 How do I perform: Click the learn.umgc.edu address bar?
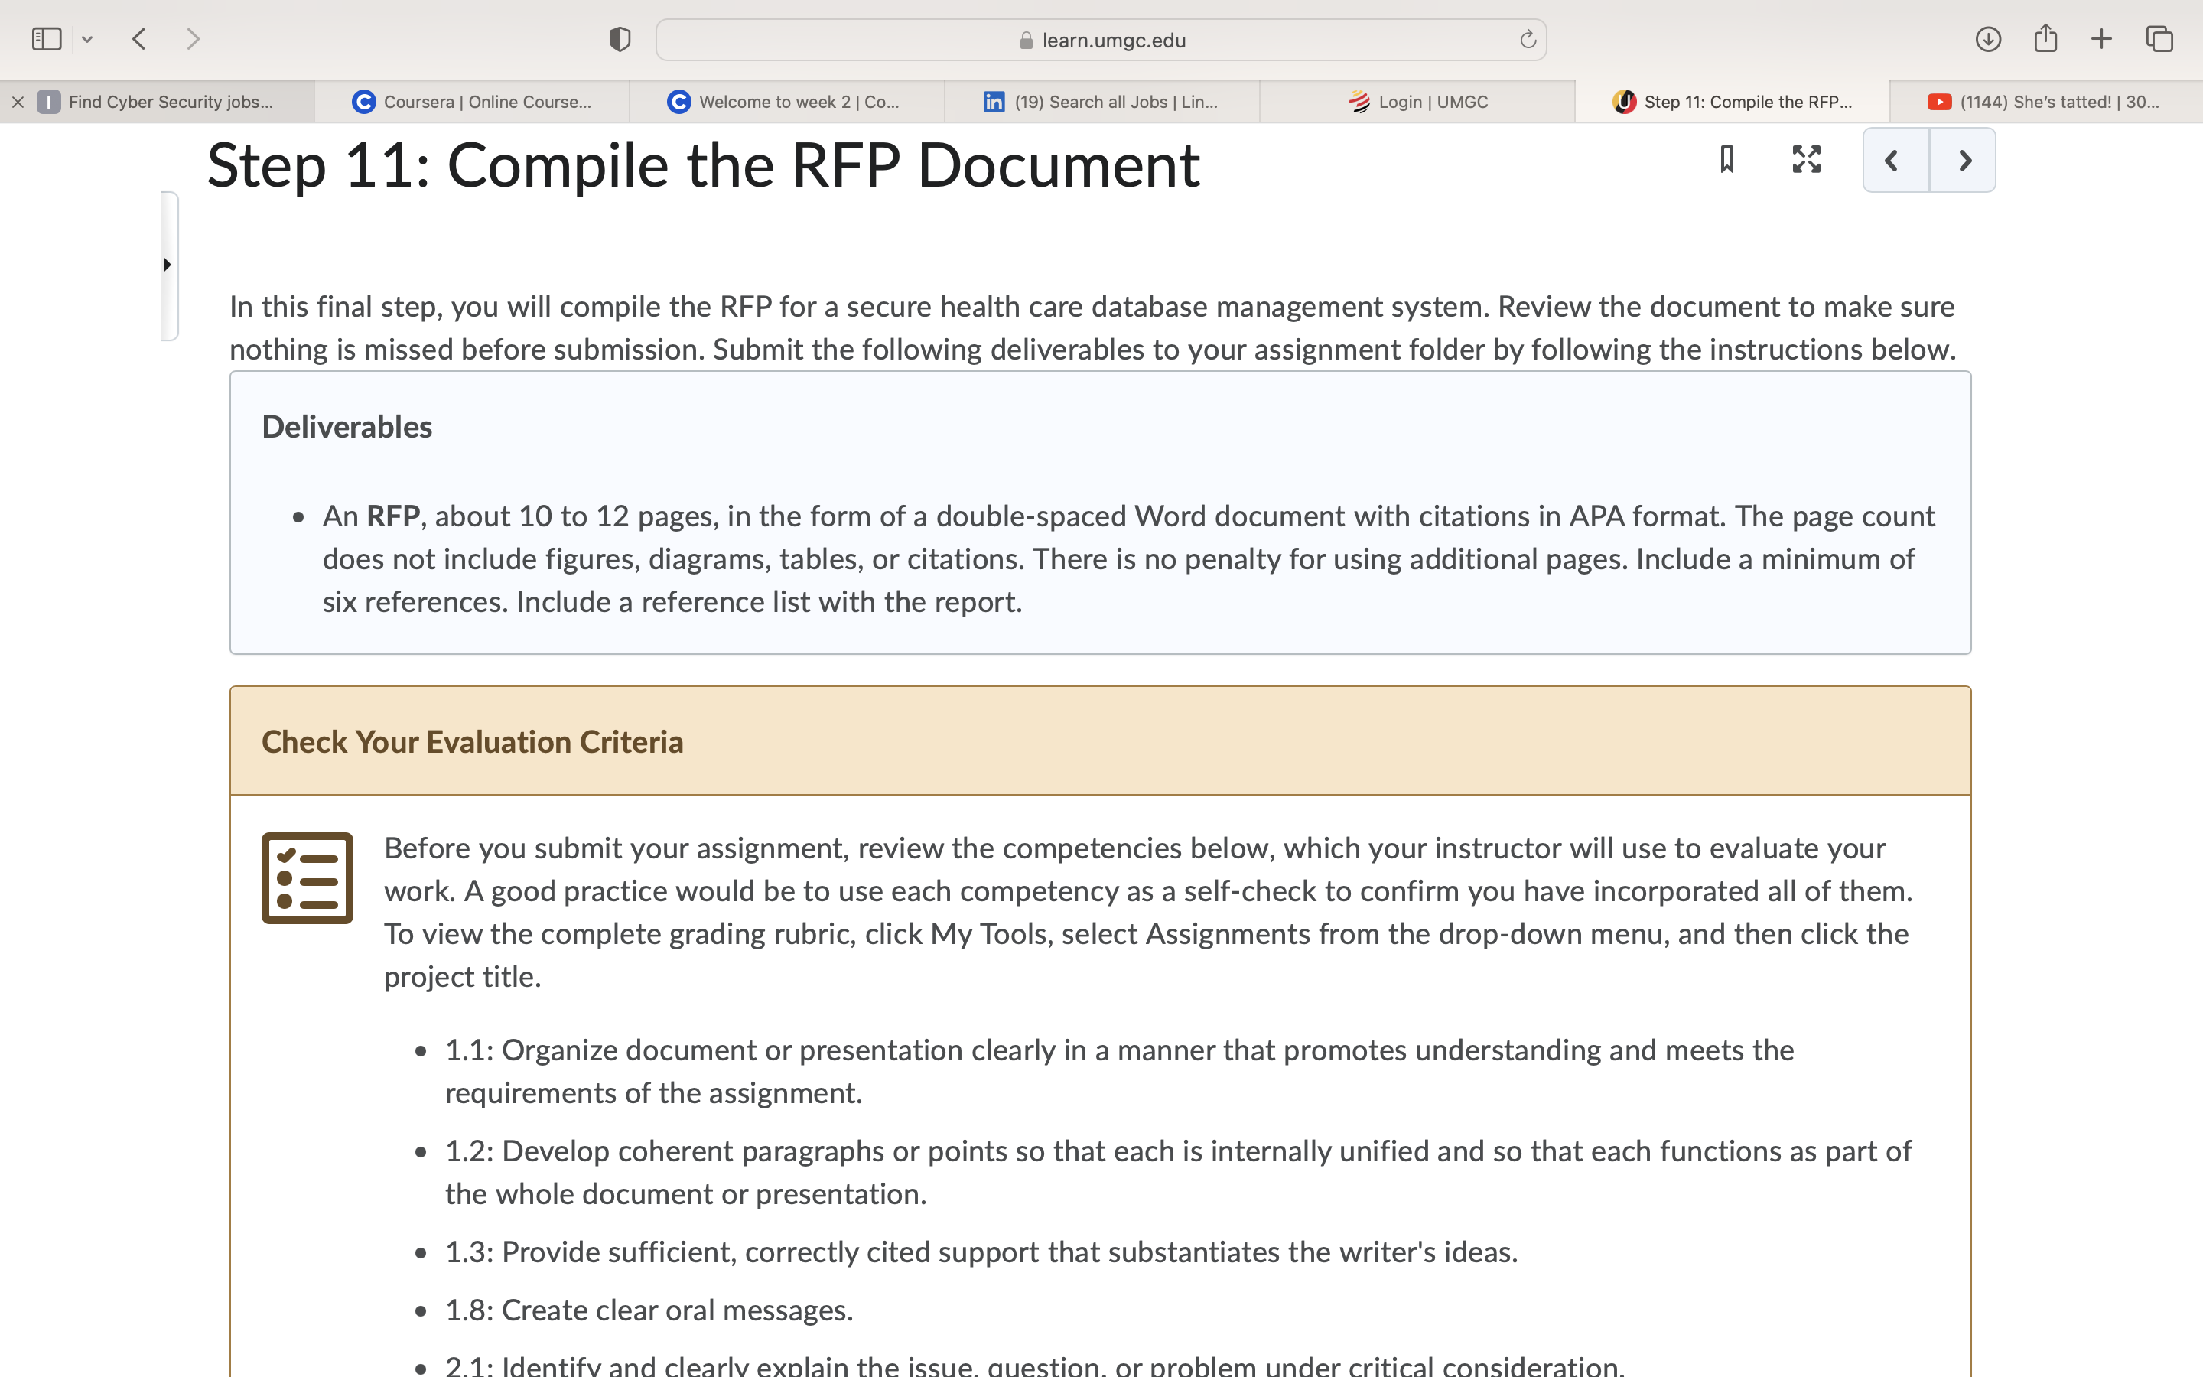[1101, 40]
